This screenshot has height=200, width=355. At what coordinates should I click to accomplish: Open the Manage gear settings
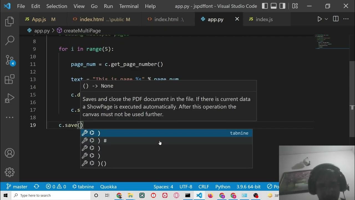pyautogui.click(x=9, y=172)
